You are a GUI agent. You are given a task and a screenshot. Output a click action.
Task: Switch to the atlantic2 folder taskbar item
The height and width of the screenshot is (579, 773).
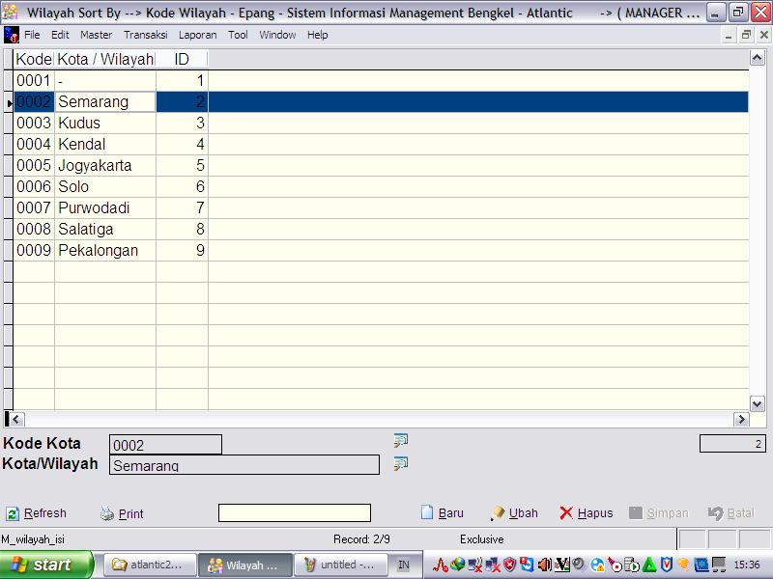tap(149, 565)
